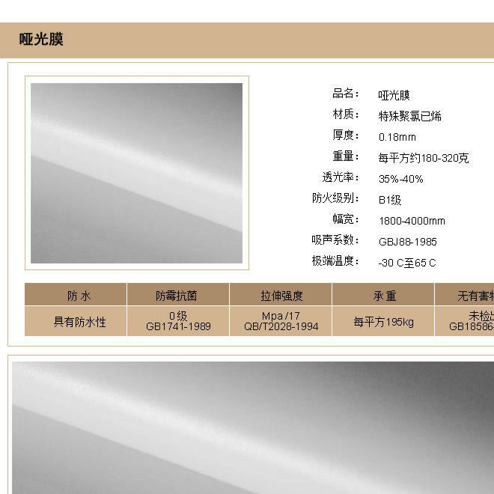Select the 每平方约180-320克 weight value

(424, 158)
